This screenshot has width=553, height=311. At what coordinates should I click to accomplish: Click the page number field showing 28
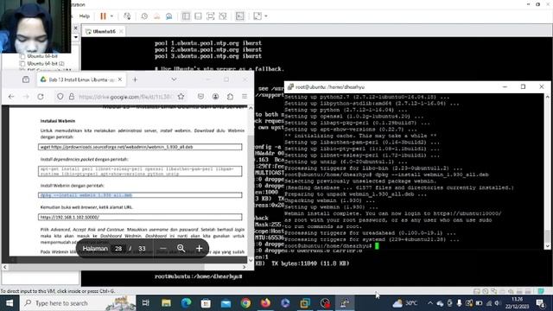coord(118,249)
